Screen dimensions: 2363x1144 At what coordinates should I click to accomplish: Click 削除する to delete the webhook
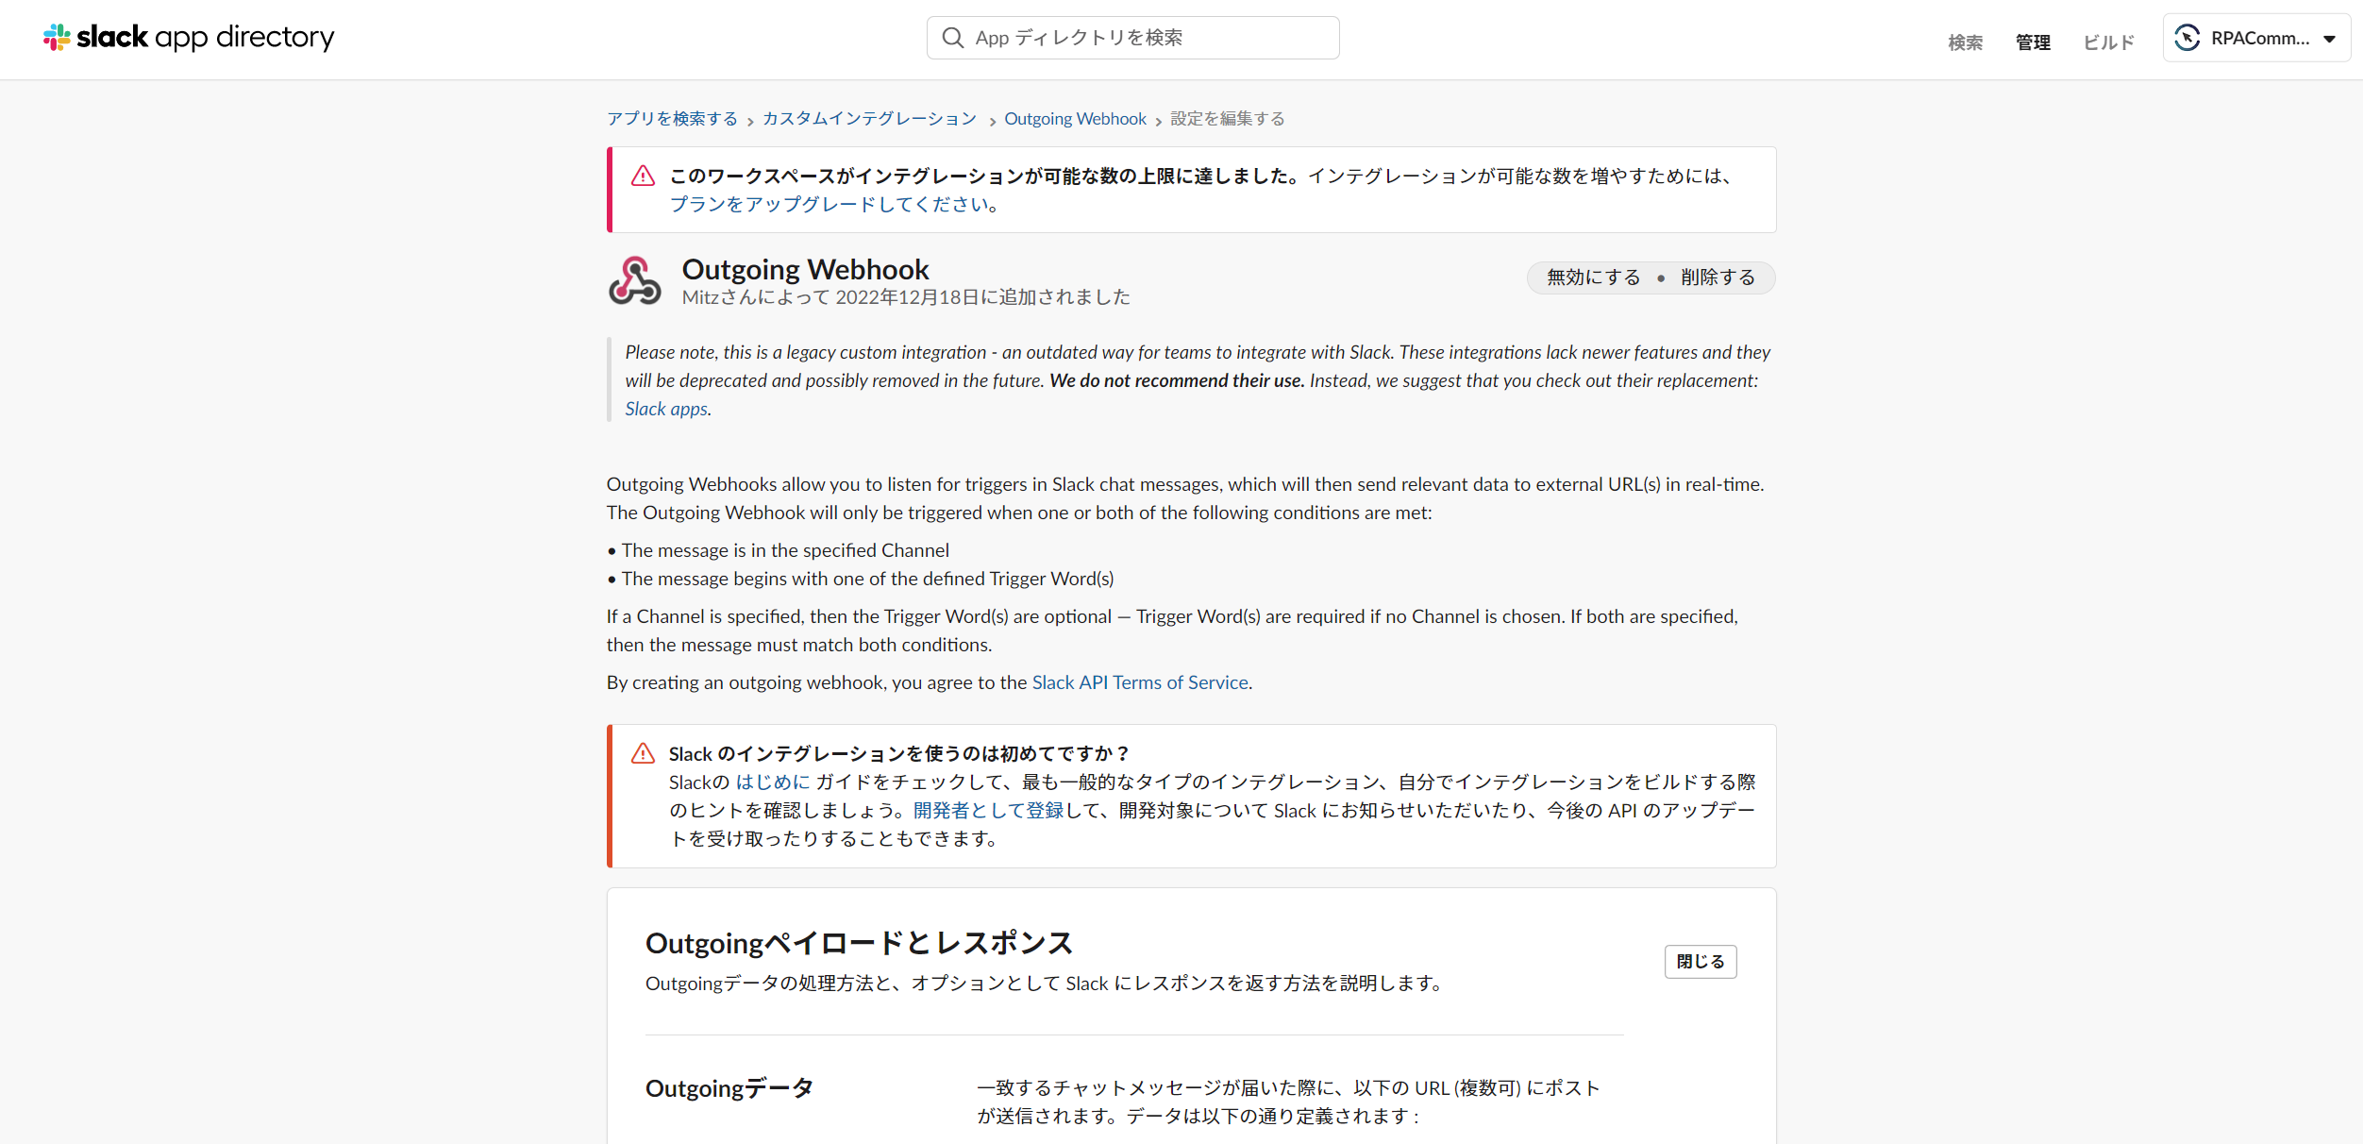1716,277
